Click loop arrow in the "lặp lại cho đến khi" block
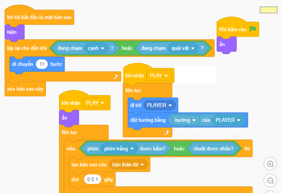282x193 pixels. [x=116, y=77]
